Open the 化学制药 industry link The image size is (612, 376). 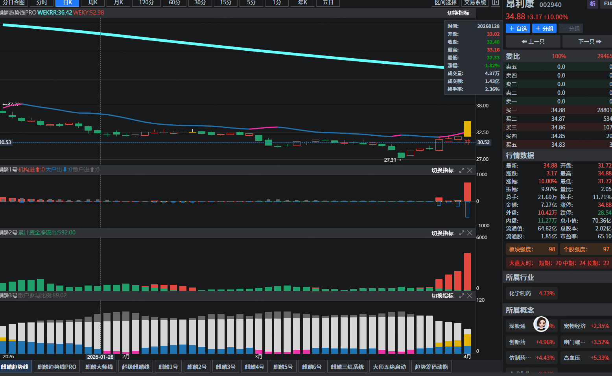pyautogui.click(x=520, y=293)
